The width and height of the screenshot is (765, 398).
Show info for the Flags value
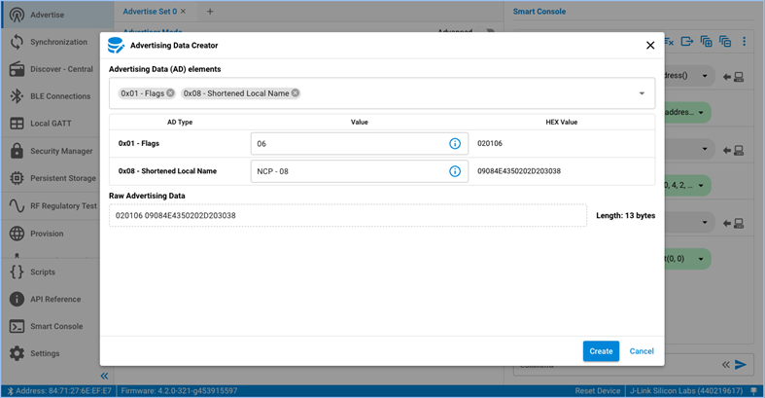pyautogui.click(x=454, y=144)
